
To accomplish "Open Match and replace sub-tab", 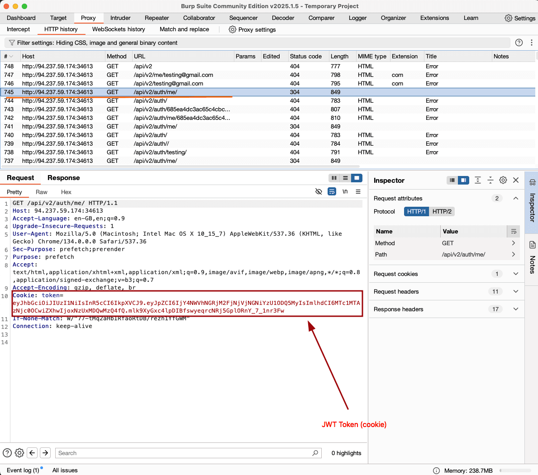I will [184, 29].
